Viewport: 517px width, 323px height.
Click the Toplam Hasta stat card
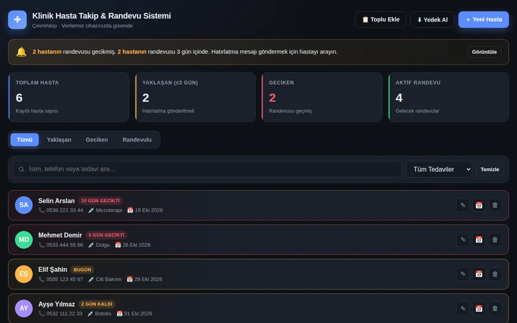[69, 97]
